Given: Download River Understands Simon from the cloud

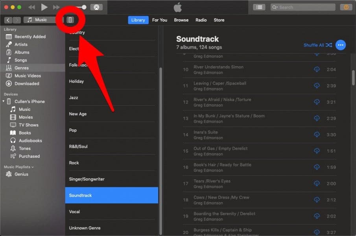Looking at the screenshot, I should point(317,69).
